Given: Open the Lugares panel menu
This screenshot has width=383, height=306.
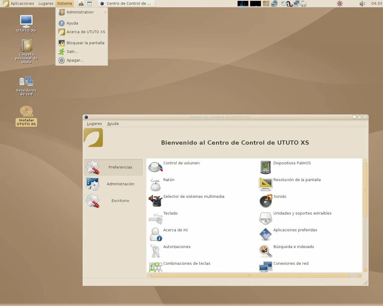Looking at the screenshot, I should 46,4.
